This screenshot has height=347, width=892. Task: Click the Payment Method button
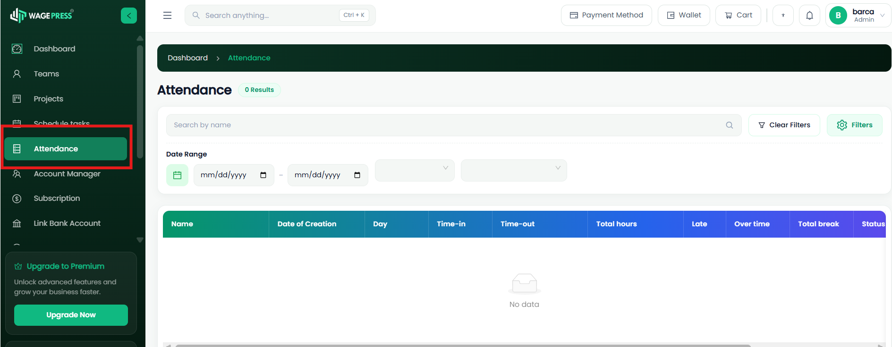point(606,16)
